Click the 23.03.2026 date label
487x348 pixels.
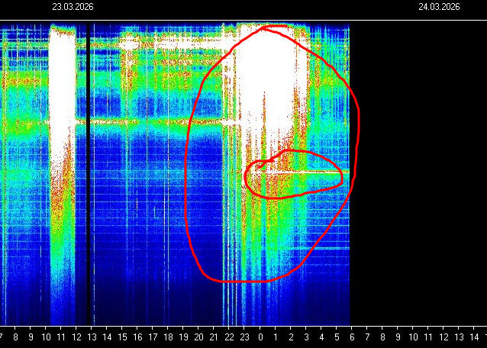(73, 6)
